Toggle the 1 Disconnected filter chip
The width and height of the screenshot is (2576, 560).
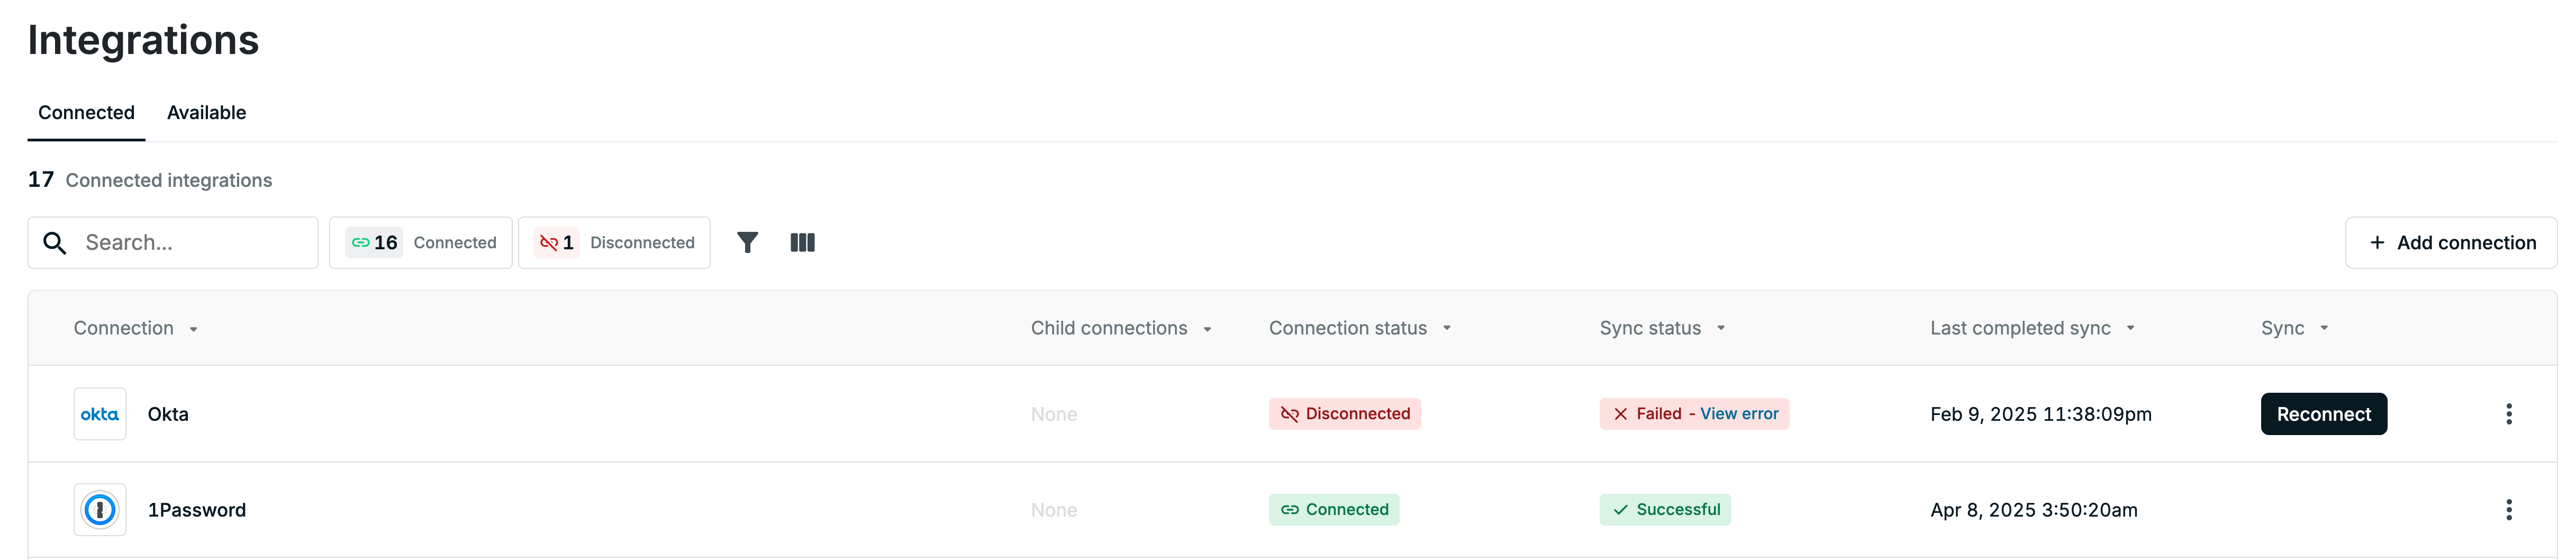[x=614, y=243]
